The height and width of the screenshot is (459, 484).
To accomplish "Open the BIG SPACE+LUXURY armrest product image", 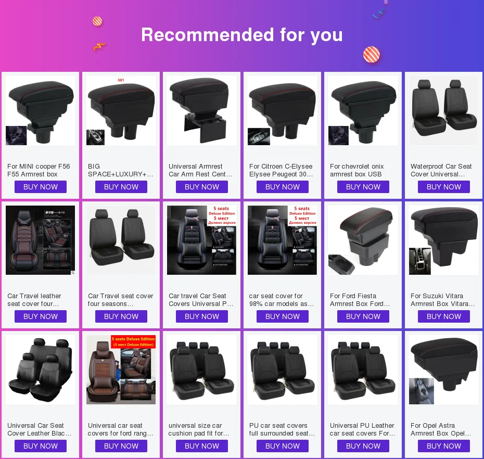I will click(121, 110).
